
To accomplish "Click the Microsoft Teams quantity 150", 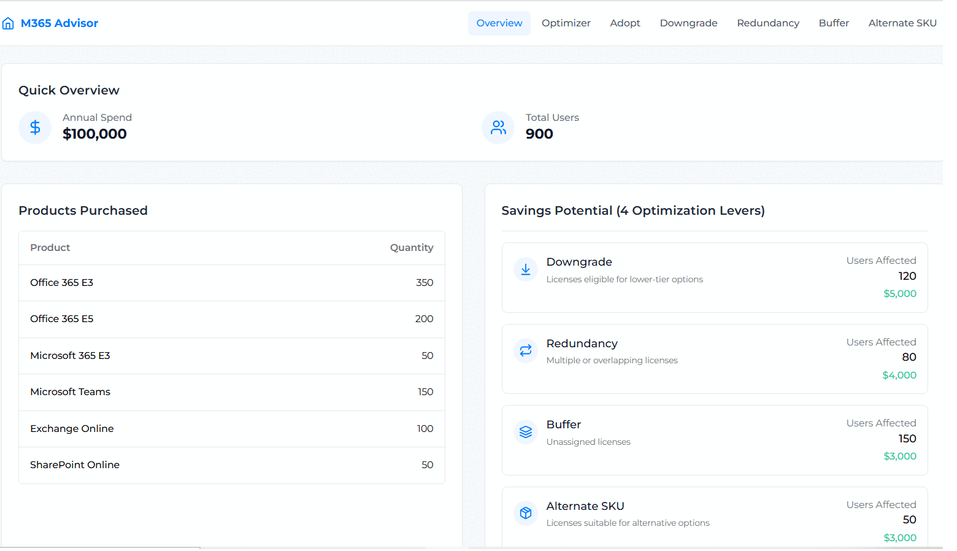I will (x=426, y=392).
